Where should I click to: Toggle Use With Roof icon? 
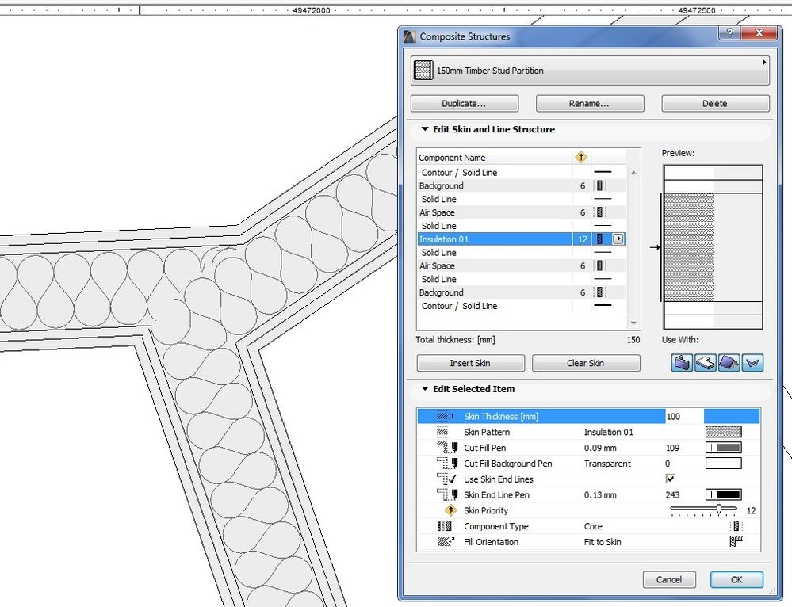click(x=729, y=363)
